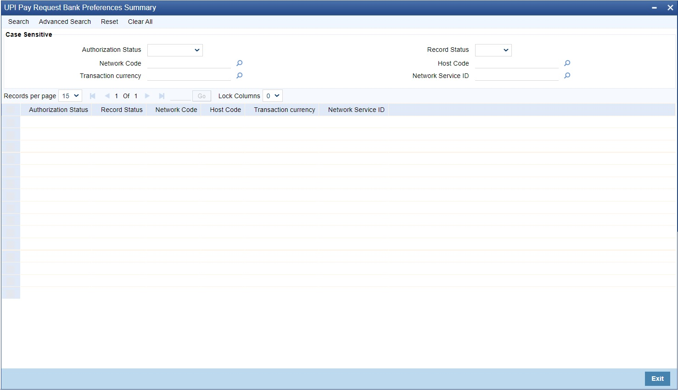
Task: Select Clear All option
Action: pos(140,22)
